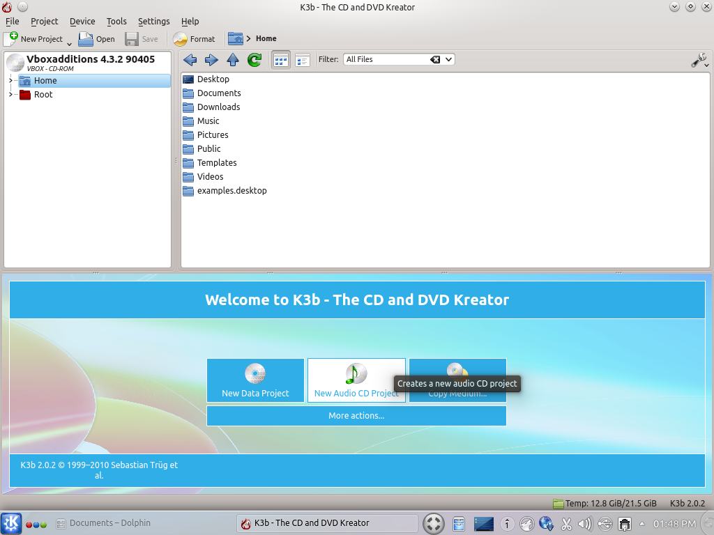
Task: Click Copy Medium button
Action: click(x=457, y=380)
